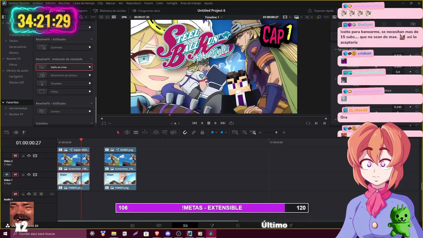The image size is (423, 238).
Task: Click the replace clip icon
Action: [173, 133]
